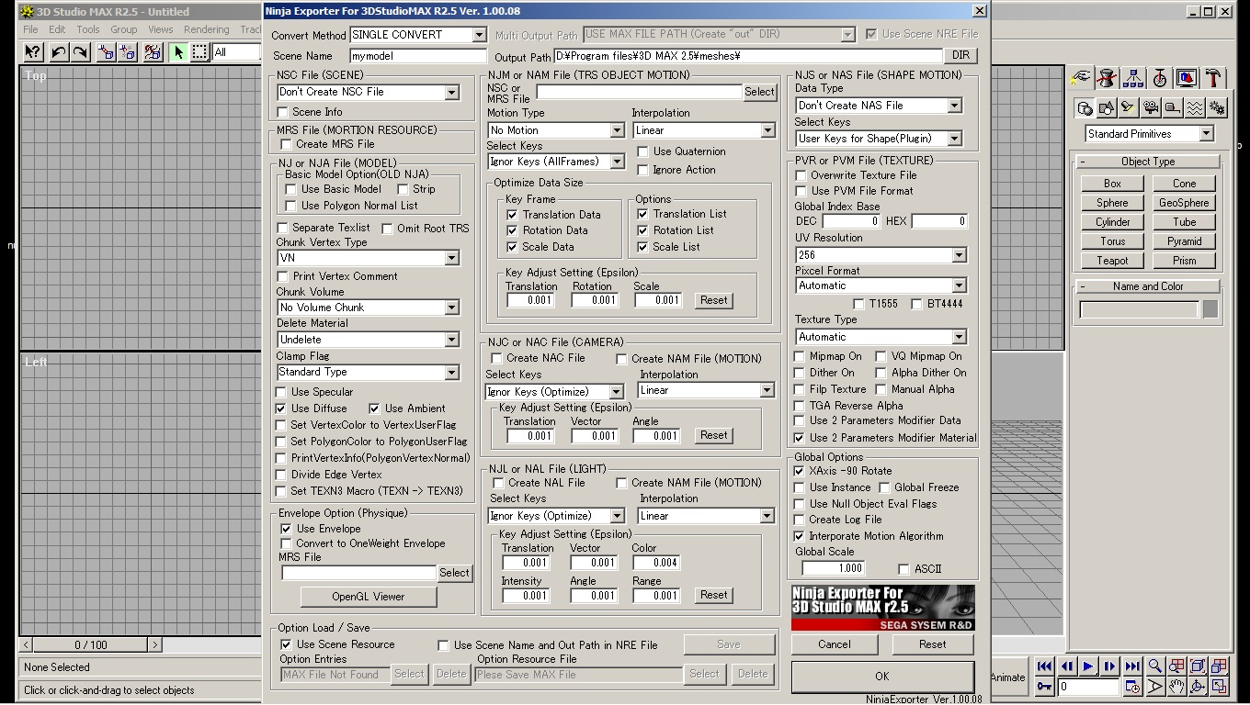Open the Utilities hammer panel tab
Image resolution: width=1250 pixels, height=705 pixels.
(1213, 78)
